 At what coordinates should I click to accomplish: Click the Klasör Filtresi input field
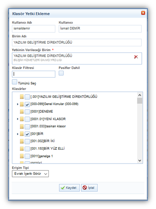coord(34,74)
